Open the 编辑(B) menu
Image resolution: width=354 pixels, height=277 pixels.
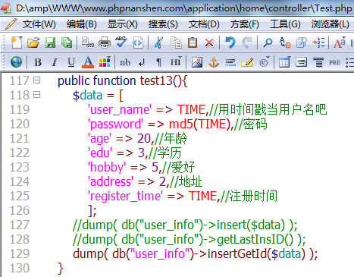tap(82, 24)
